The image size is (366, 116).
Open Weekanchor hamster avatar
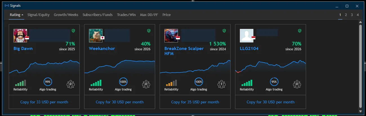pyautogui.click(x=96, y=36)
